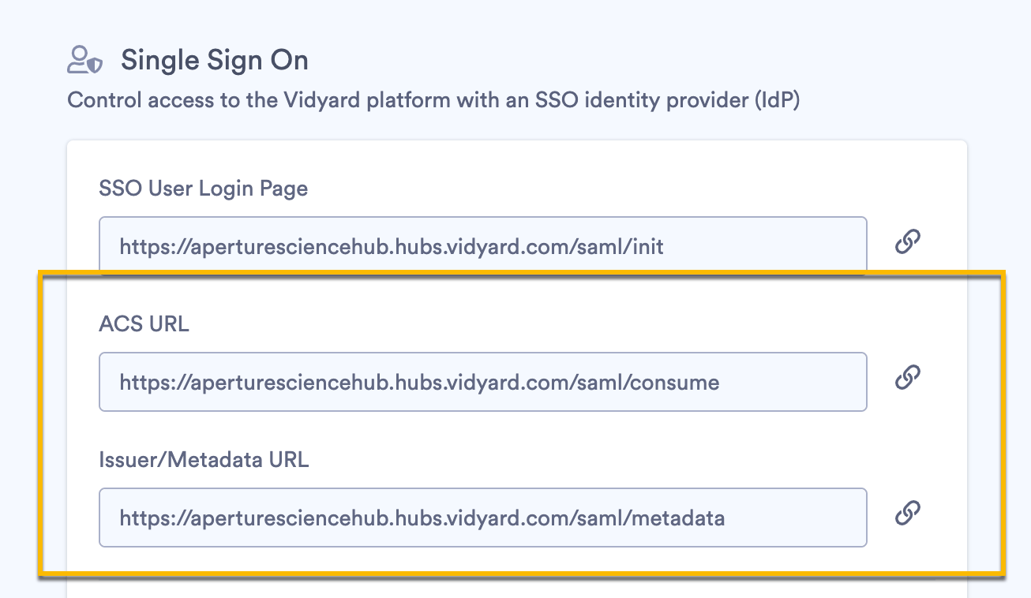Click the copy link icon for Issuer/Metadata URL
Viewport: 1031px width, 598px height.
point(907,513)
